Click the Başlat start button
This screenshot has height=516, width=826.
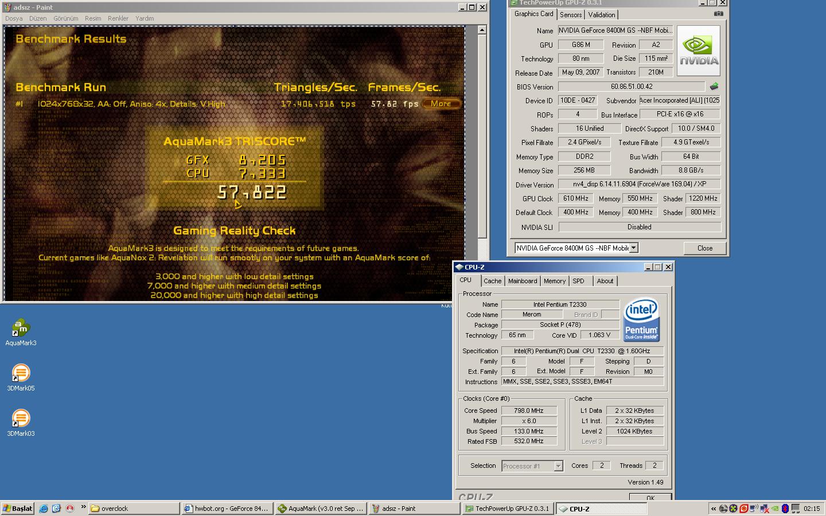[18, 509]
